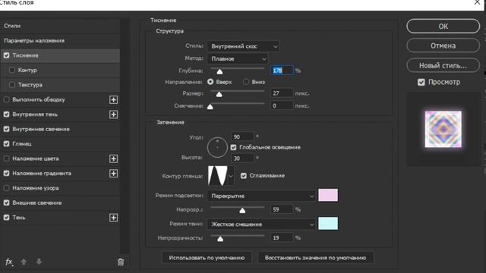Move effect up with the arrow icon
Viewport: 486px width, 273px height.
24,262
